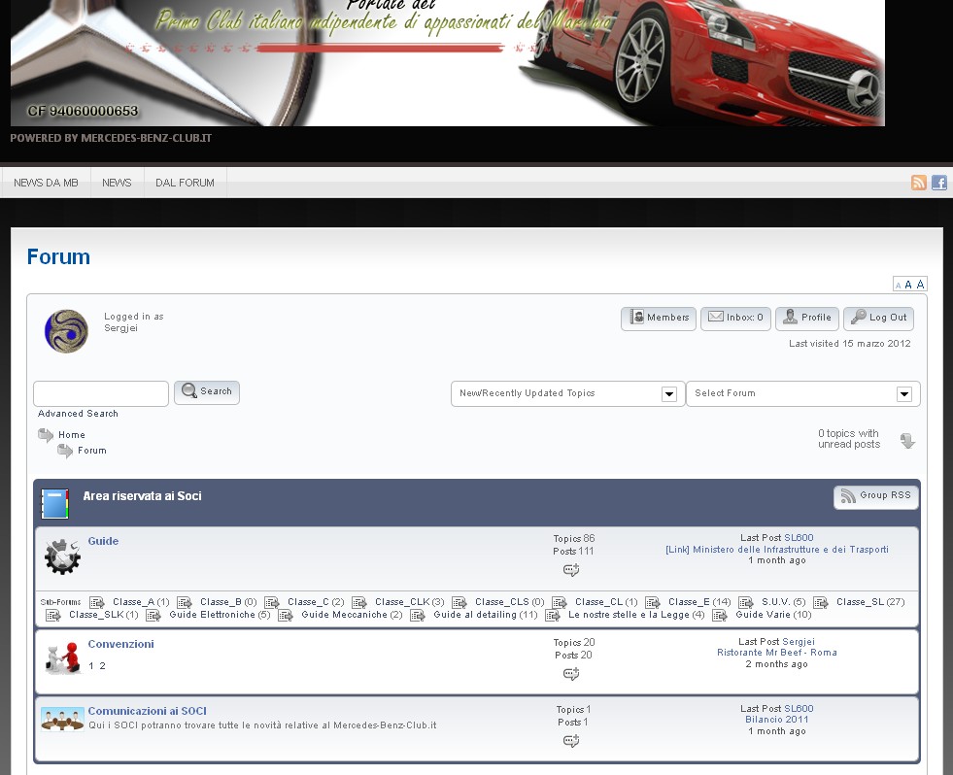Click the Convenzioni forum icon
Screen dimensions: 953x775
click(x=61, y=657)
